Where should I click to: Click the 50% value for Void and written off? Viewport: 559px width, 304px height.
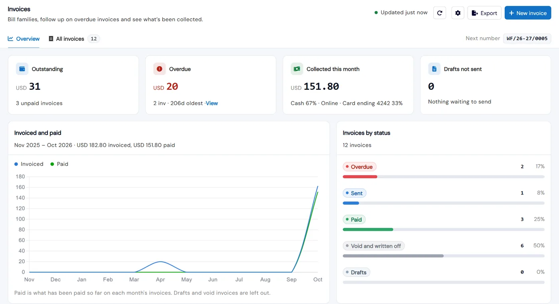[539, 246]
